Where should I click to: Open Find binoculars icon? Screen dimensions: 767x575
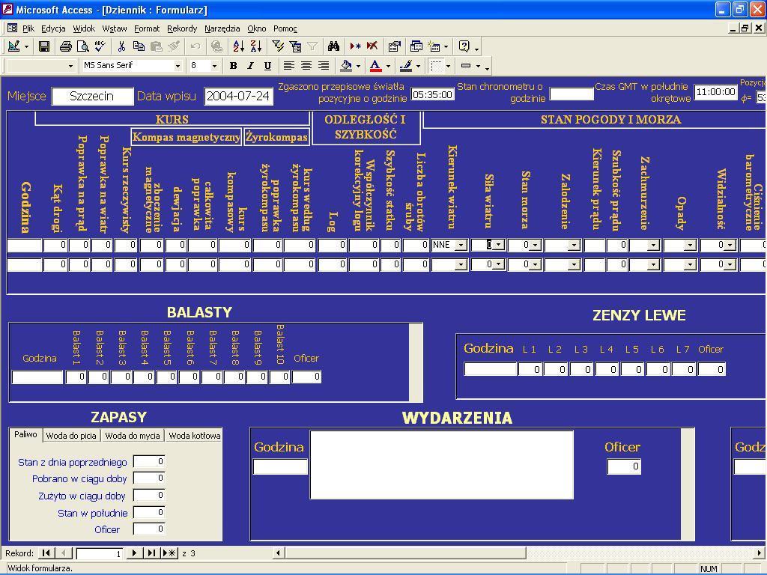pyautogui.click(x=333, y=46)
